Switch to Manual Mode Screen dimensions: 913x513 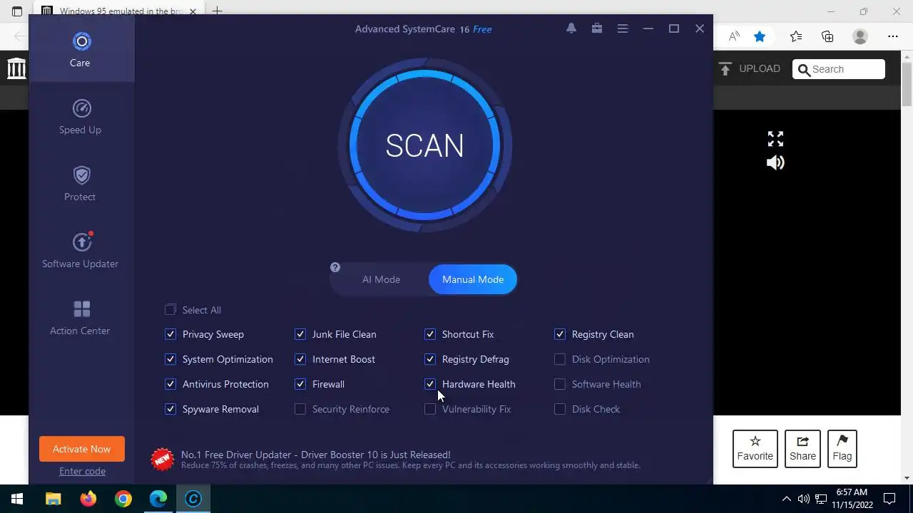point(473,279)
